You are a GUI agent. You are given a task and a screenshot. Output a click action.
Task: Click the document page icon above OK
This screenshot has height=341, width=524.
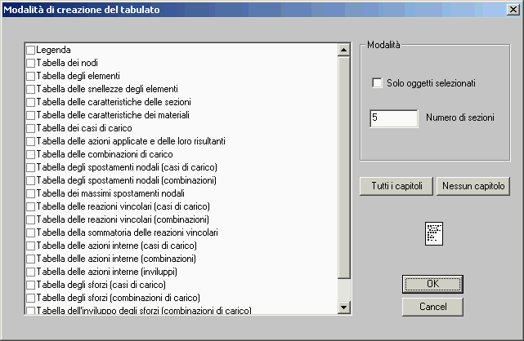tap(433, 234)
